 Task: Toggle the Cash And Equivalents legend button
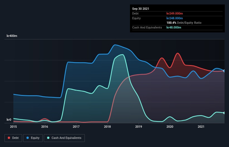click(x=64, y=138)
